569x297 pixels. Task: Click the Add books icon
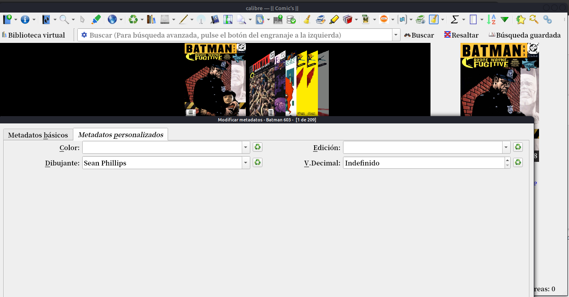[x=8, y=19]
